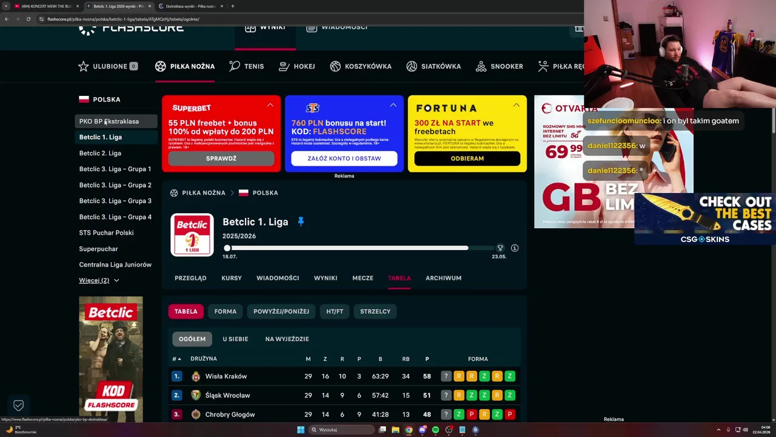Open the Betclic Kod Flashscore sidebar ad
Image resolution: width=776 pixels, height=437 pixels.
(x=111, y=359)
